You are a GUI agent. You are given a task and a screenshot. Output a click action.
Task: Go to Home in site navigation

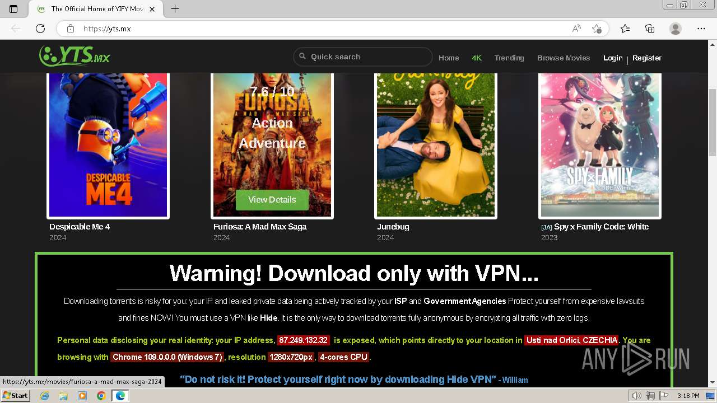(449, 58)
